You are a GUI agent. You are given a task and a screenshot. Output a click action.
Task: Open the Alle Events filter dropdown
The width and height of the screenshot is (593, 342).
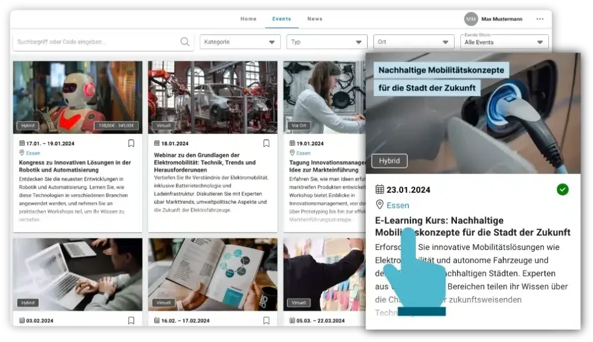point(504,42)
